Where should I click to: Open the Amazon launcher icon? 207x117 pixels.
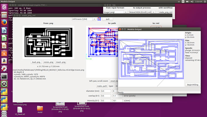[x=4, y=61]
